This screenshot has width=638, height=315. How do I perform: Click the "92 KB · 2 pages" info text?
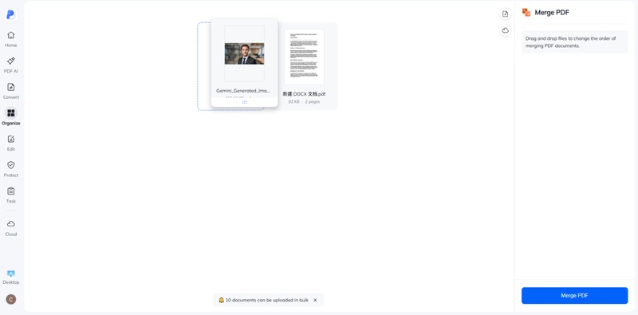tap(304, 102)
